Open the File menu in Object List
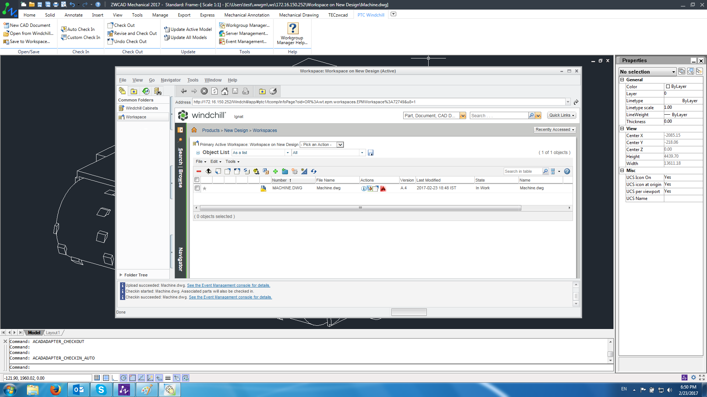707x397 pixels. click(x=201, y=161)
